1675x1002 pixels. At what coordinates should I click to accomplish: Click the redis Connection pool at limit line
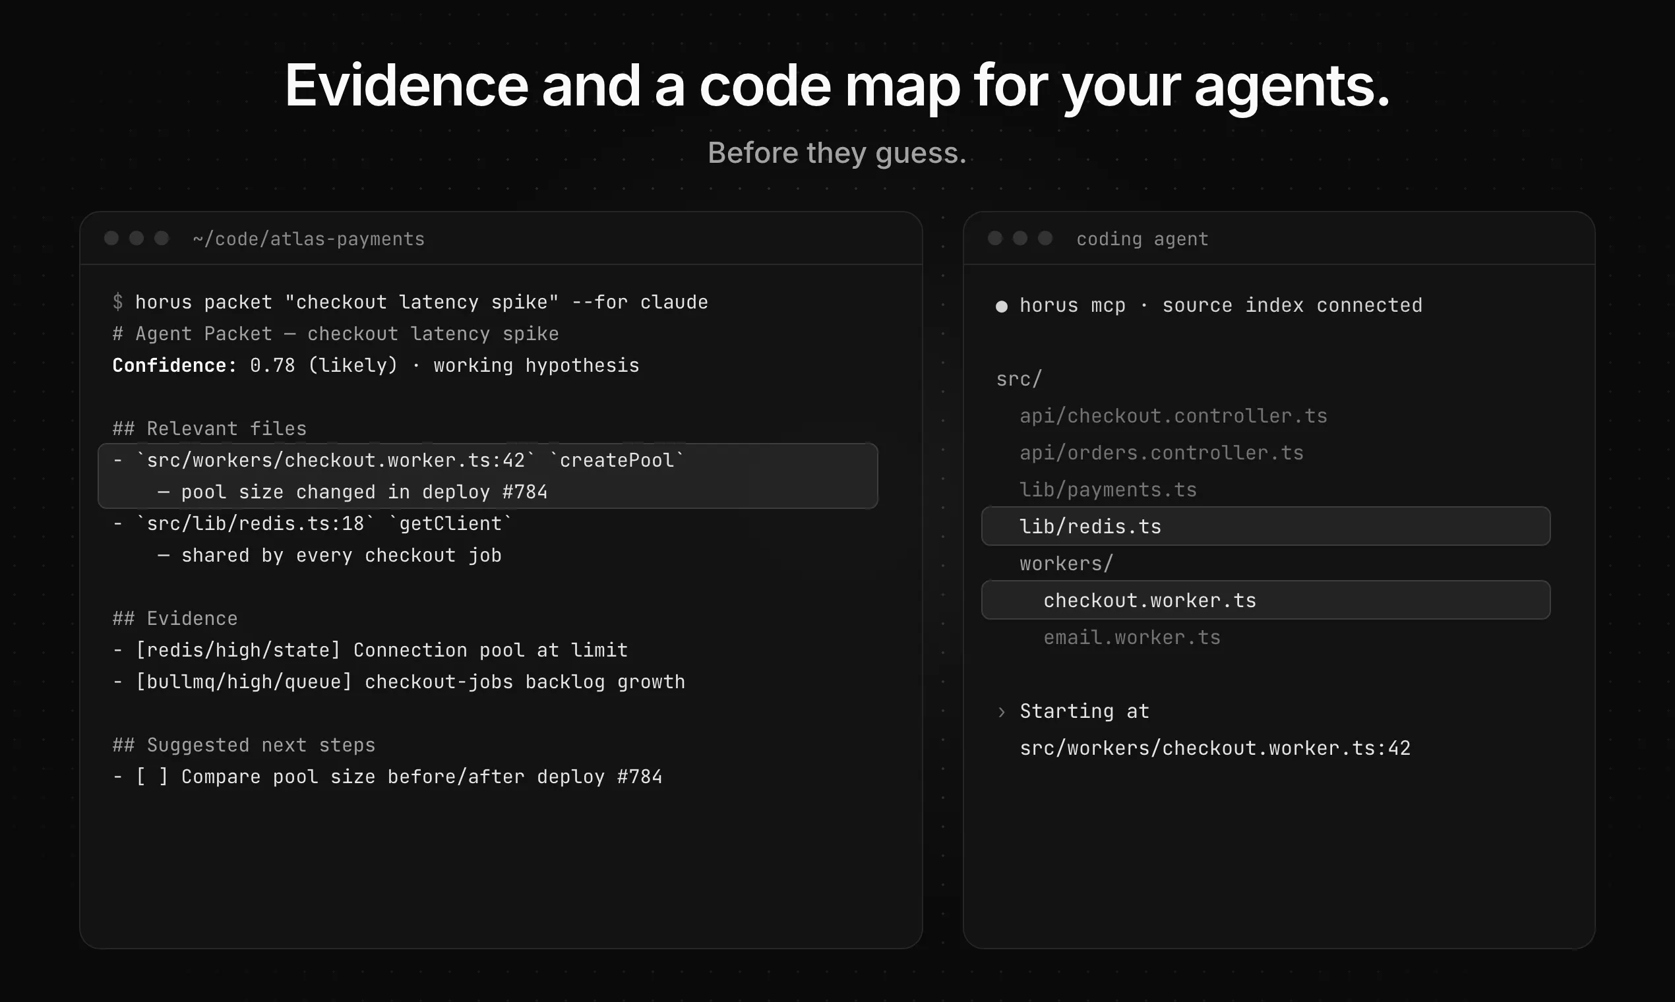[x=370, y=651]
